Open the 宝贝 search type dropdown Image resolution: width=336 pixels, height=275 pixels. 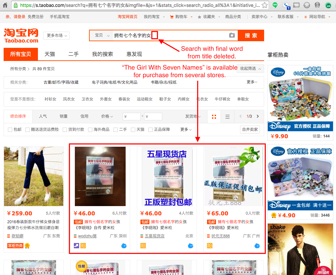click(102, 35)
